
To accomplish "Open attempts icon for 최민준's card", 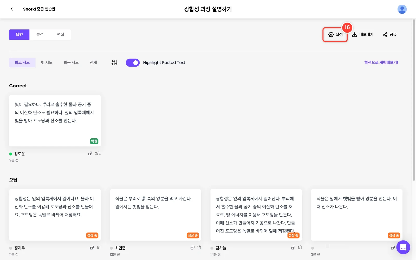I will click(192, 248).
